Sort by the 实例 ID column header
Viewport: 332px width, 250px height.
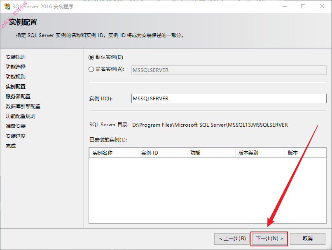pos(163,153)
